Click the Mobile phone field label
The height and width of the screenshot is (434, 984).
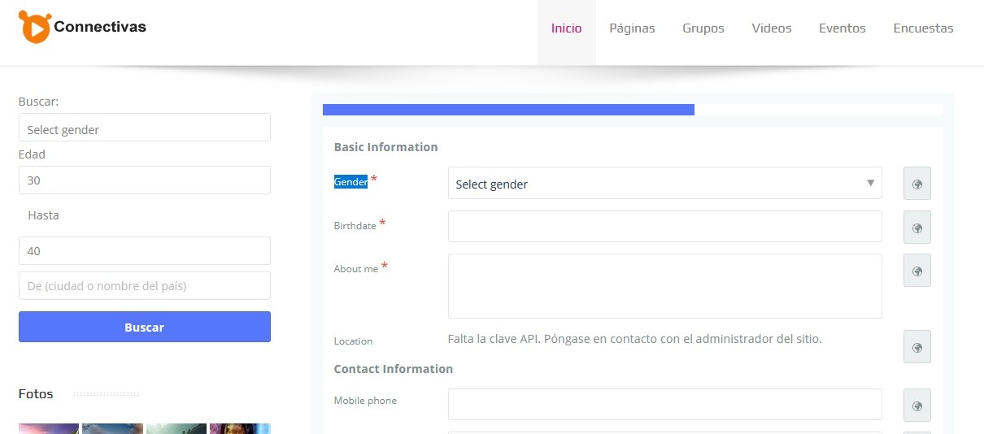coord(365,401)
